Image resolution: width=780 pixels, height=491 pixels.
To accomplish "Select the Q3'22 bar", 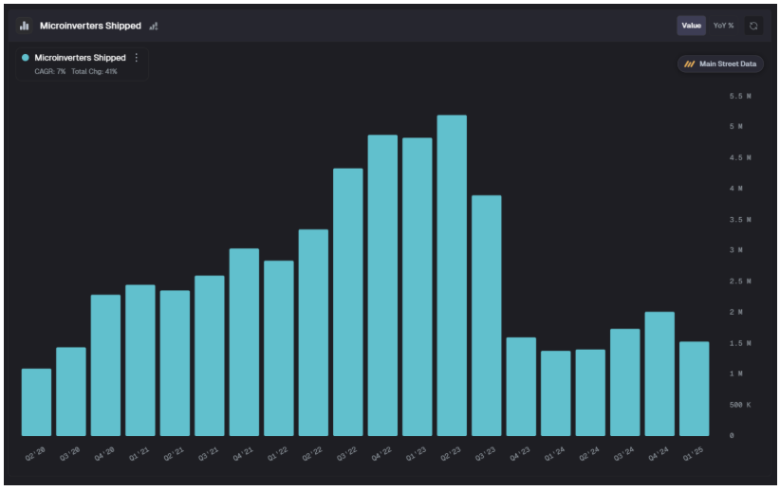I will (x=348, y=302).
